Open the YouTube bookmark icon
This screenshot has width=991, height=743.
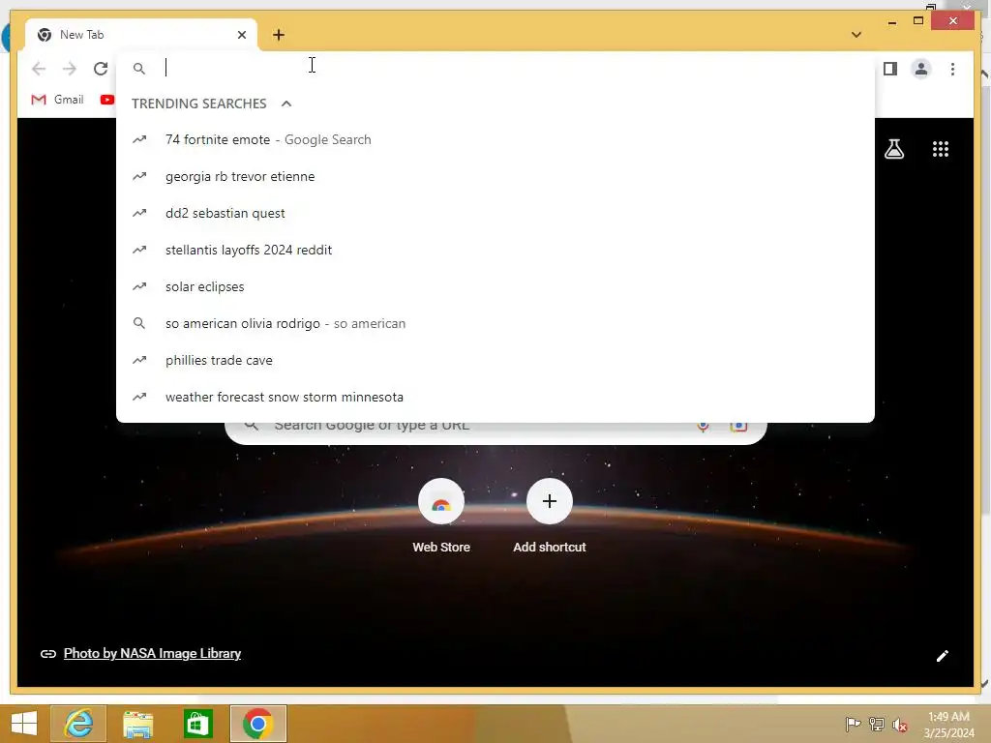pos(106,100)
